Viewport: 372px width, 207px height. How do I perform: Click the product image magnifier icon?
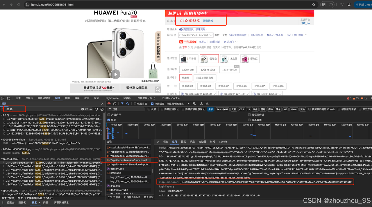[x=158, y=90]
